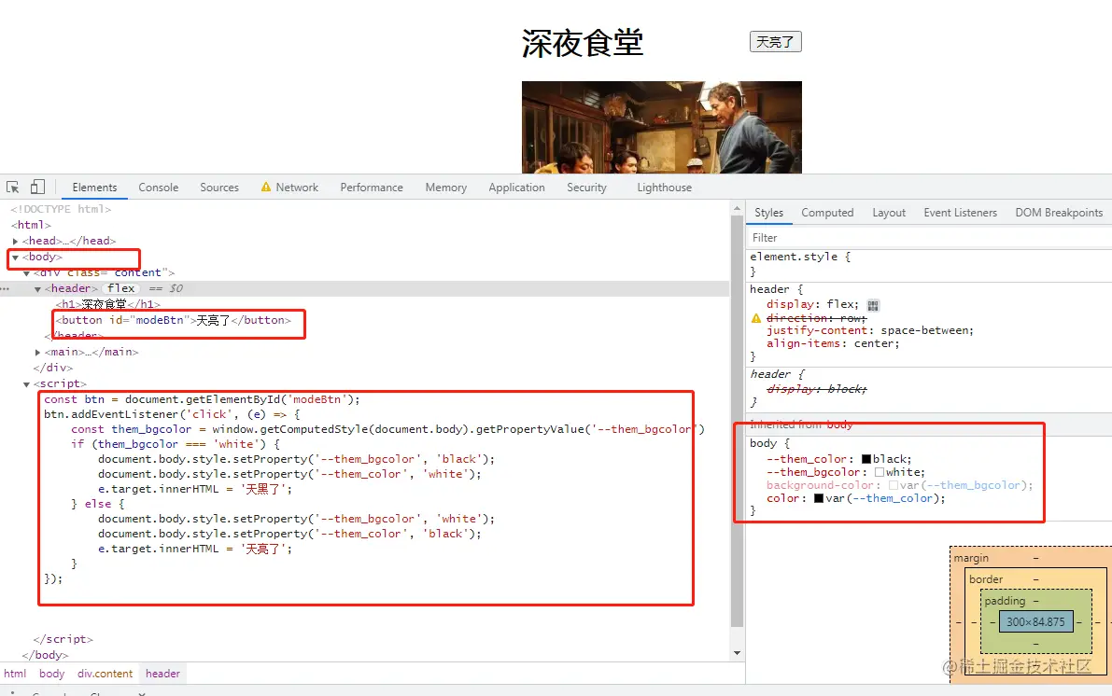Click the warning icon beside direction: row

(756, 318)
